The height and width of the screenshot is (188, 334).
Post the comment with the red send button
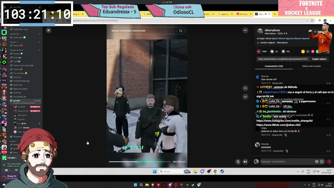point(329,162)
